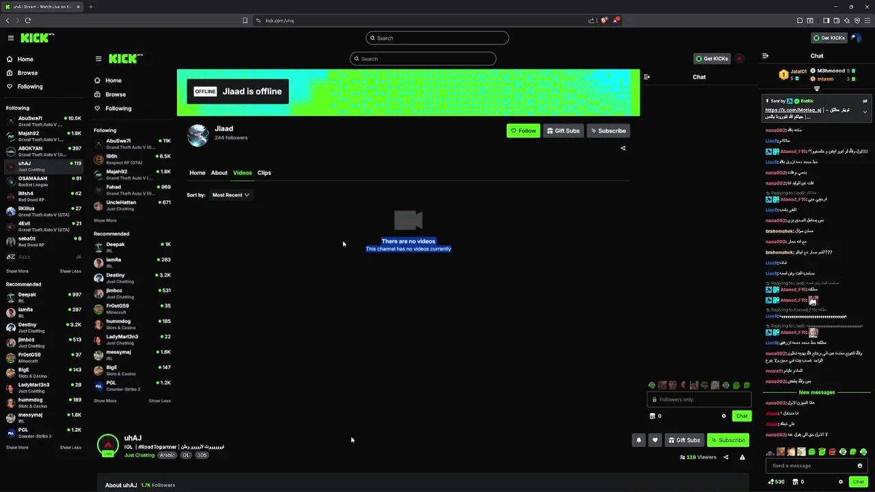The height and width of the screenshot is (492, 875).
Task: Open Jlaad About tab
Action: [x=219, y=173]
